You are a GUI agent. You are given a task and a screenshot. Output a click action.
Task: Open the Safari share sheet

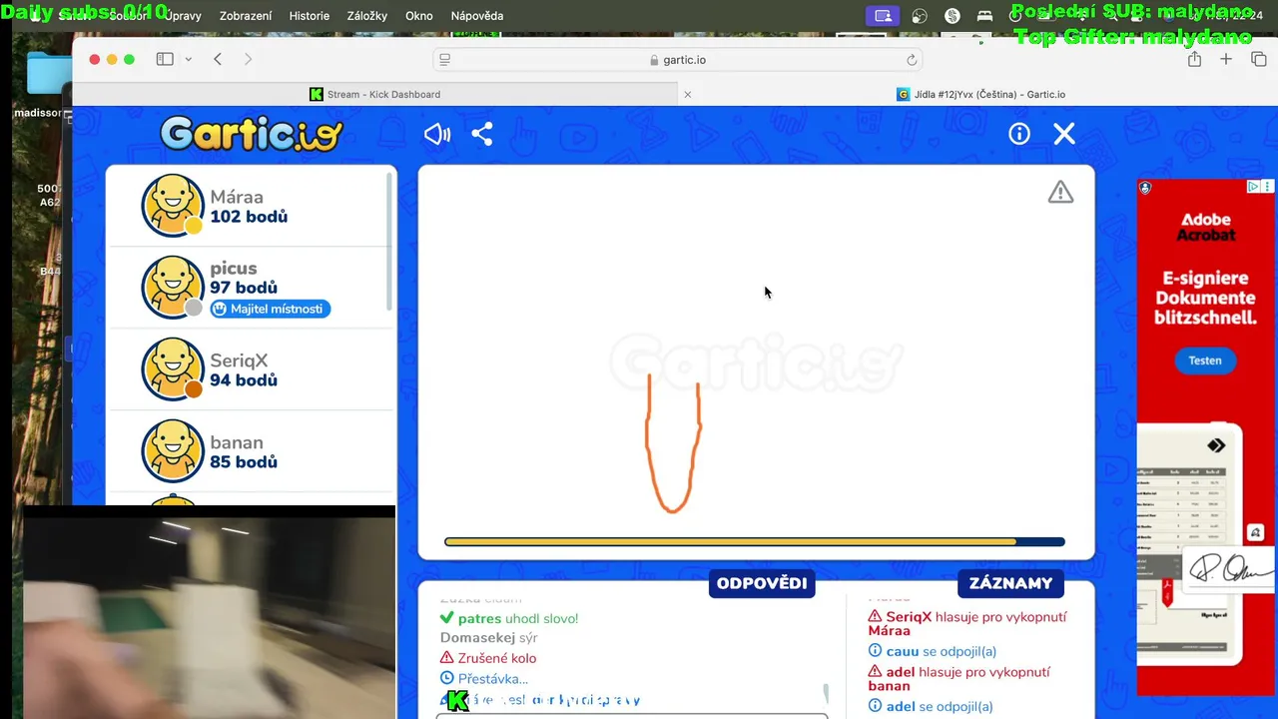point(1194,59)
